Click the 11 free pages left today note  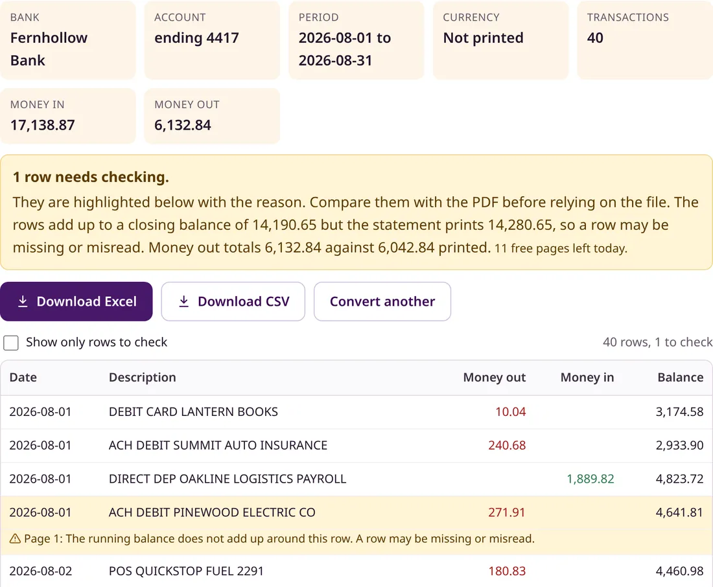[561, 248]
